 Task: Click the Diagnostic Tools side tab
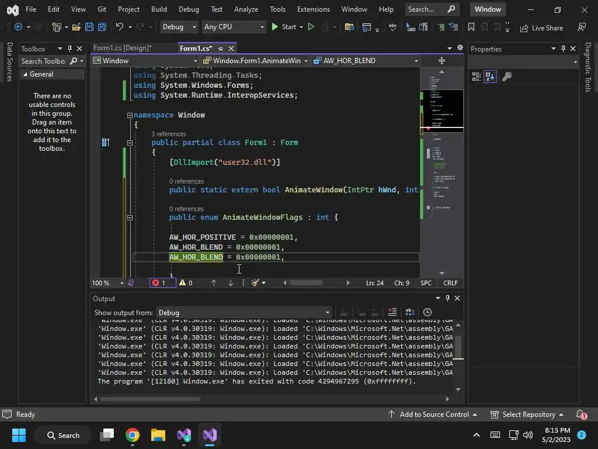588,67
